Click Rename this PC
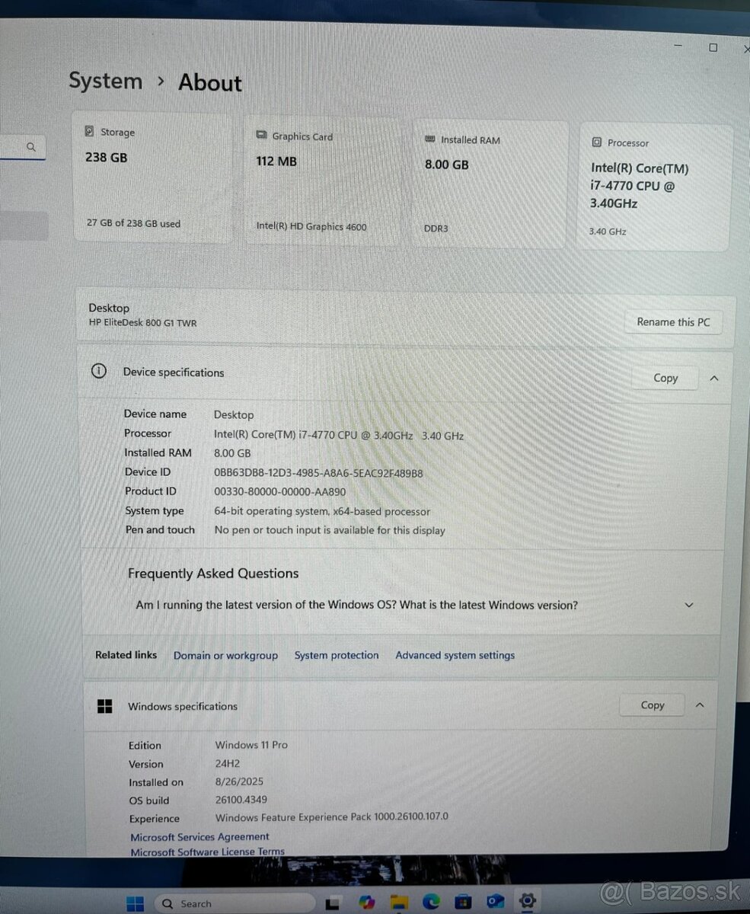Viewport: 750px width, 914px height. 673,322
